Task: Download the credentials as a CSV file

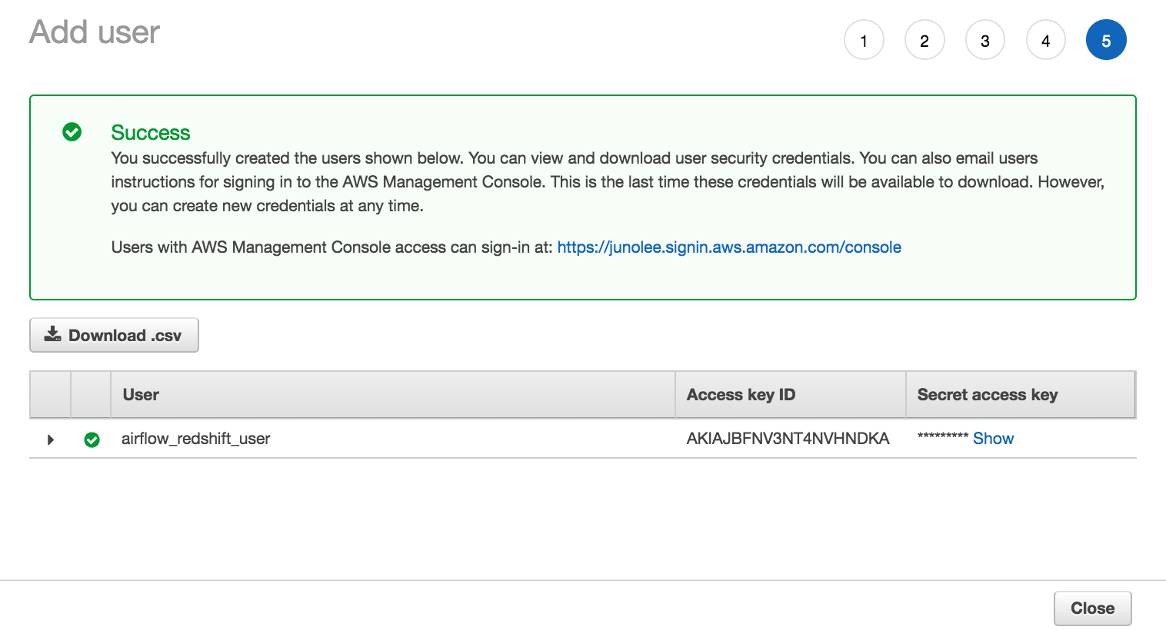Action: pyautogui.click(x=114, y=334)
